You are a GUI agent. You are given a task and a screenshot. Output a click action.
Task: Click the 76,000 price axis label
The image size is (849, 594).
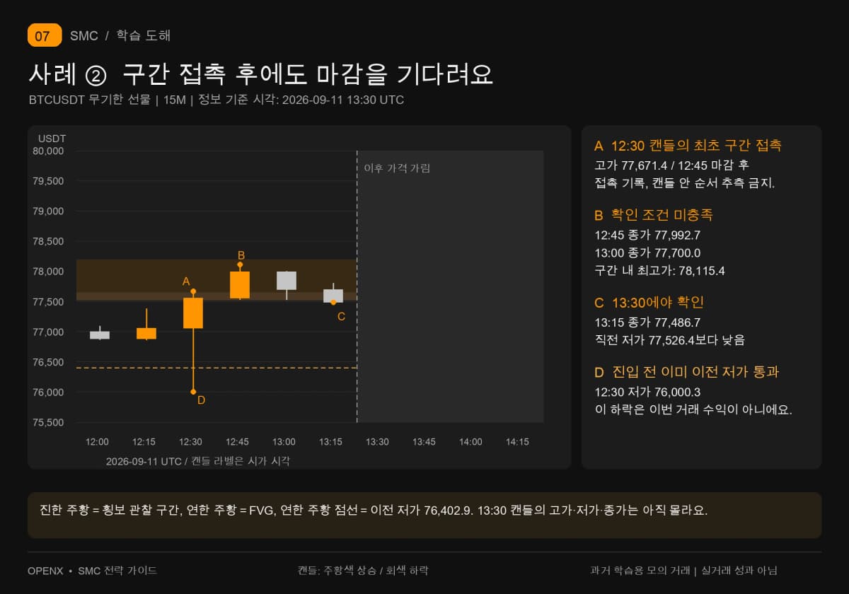pyautogui.click(x=49, y=392)
